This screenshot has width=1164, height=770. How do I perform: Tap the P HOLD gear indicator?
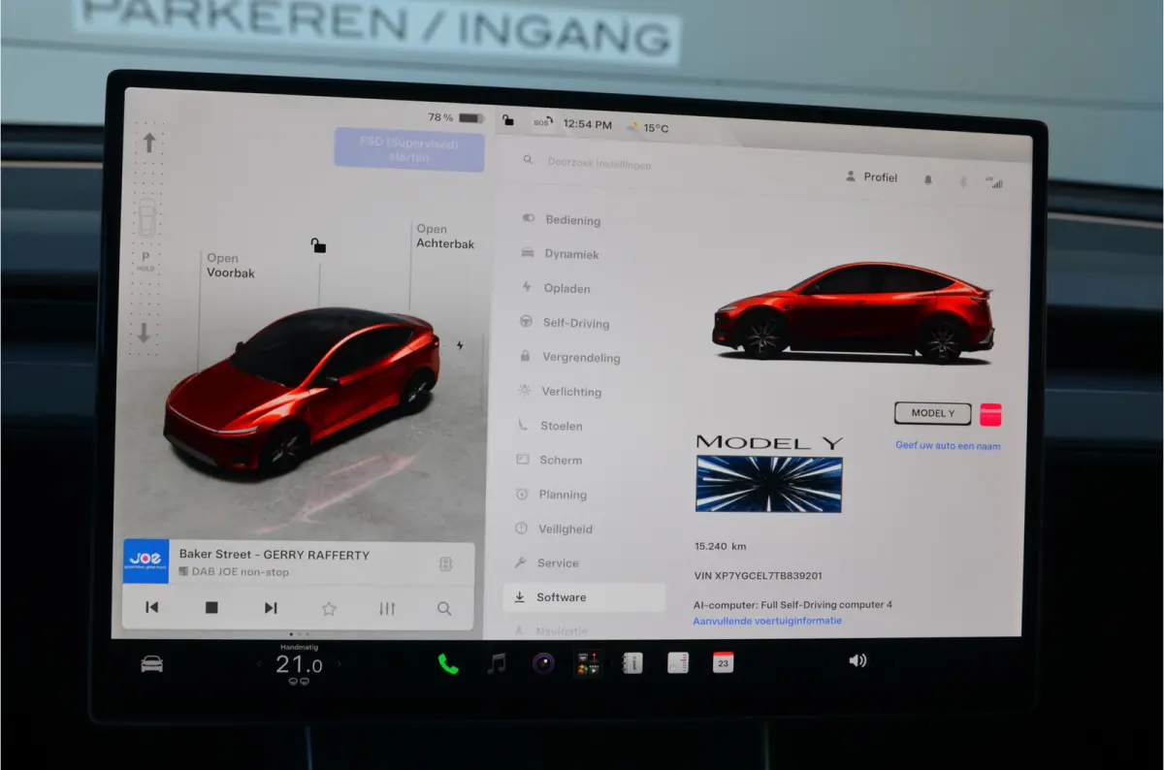coord(145,262)
